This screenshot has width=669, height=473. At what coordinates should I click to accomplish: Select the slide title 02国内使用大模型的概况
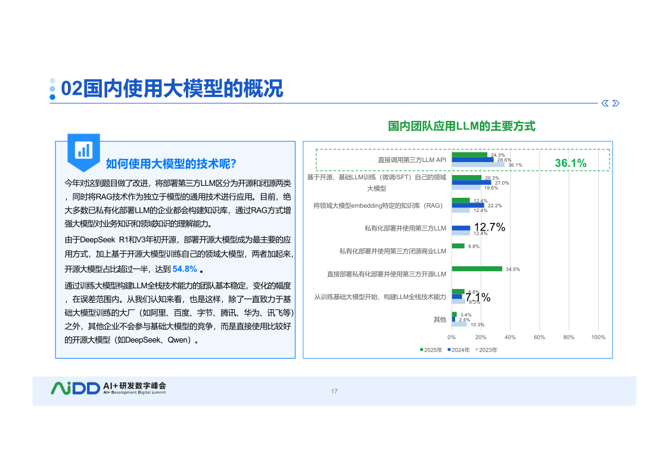pos(172,89)
